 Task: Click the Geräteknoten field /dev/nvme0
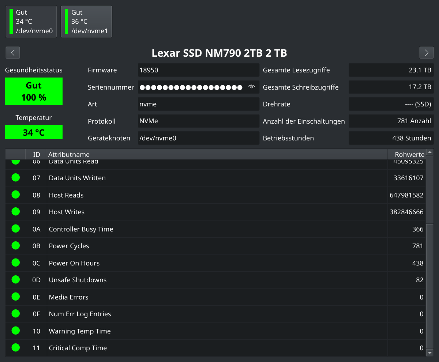pos(199,138)
